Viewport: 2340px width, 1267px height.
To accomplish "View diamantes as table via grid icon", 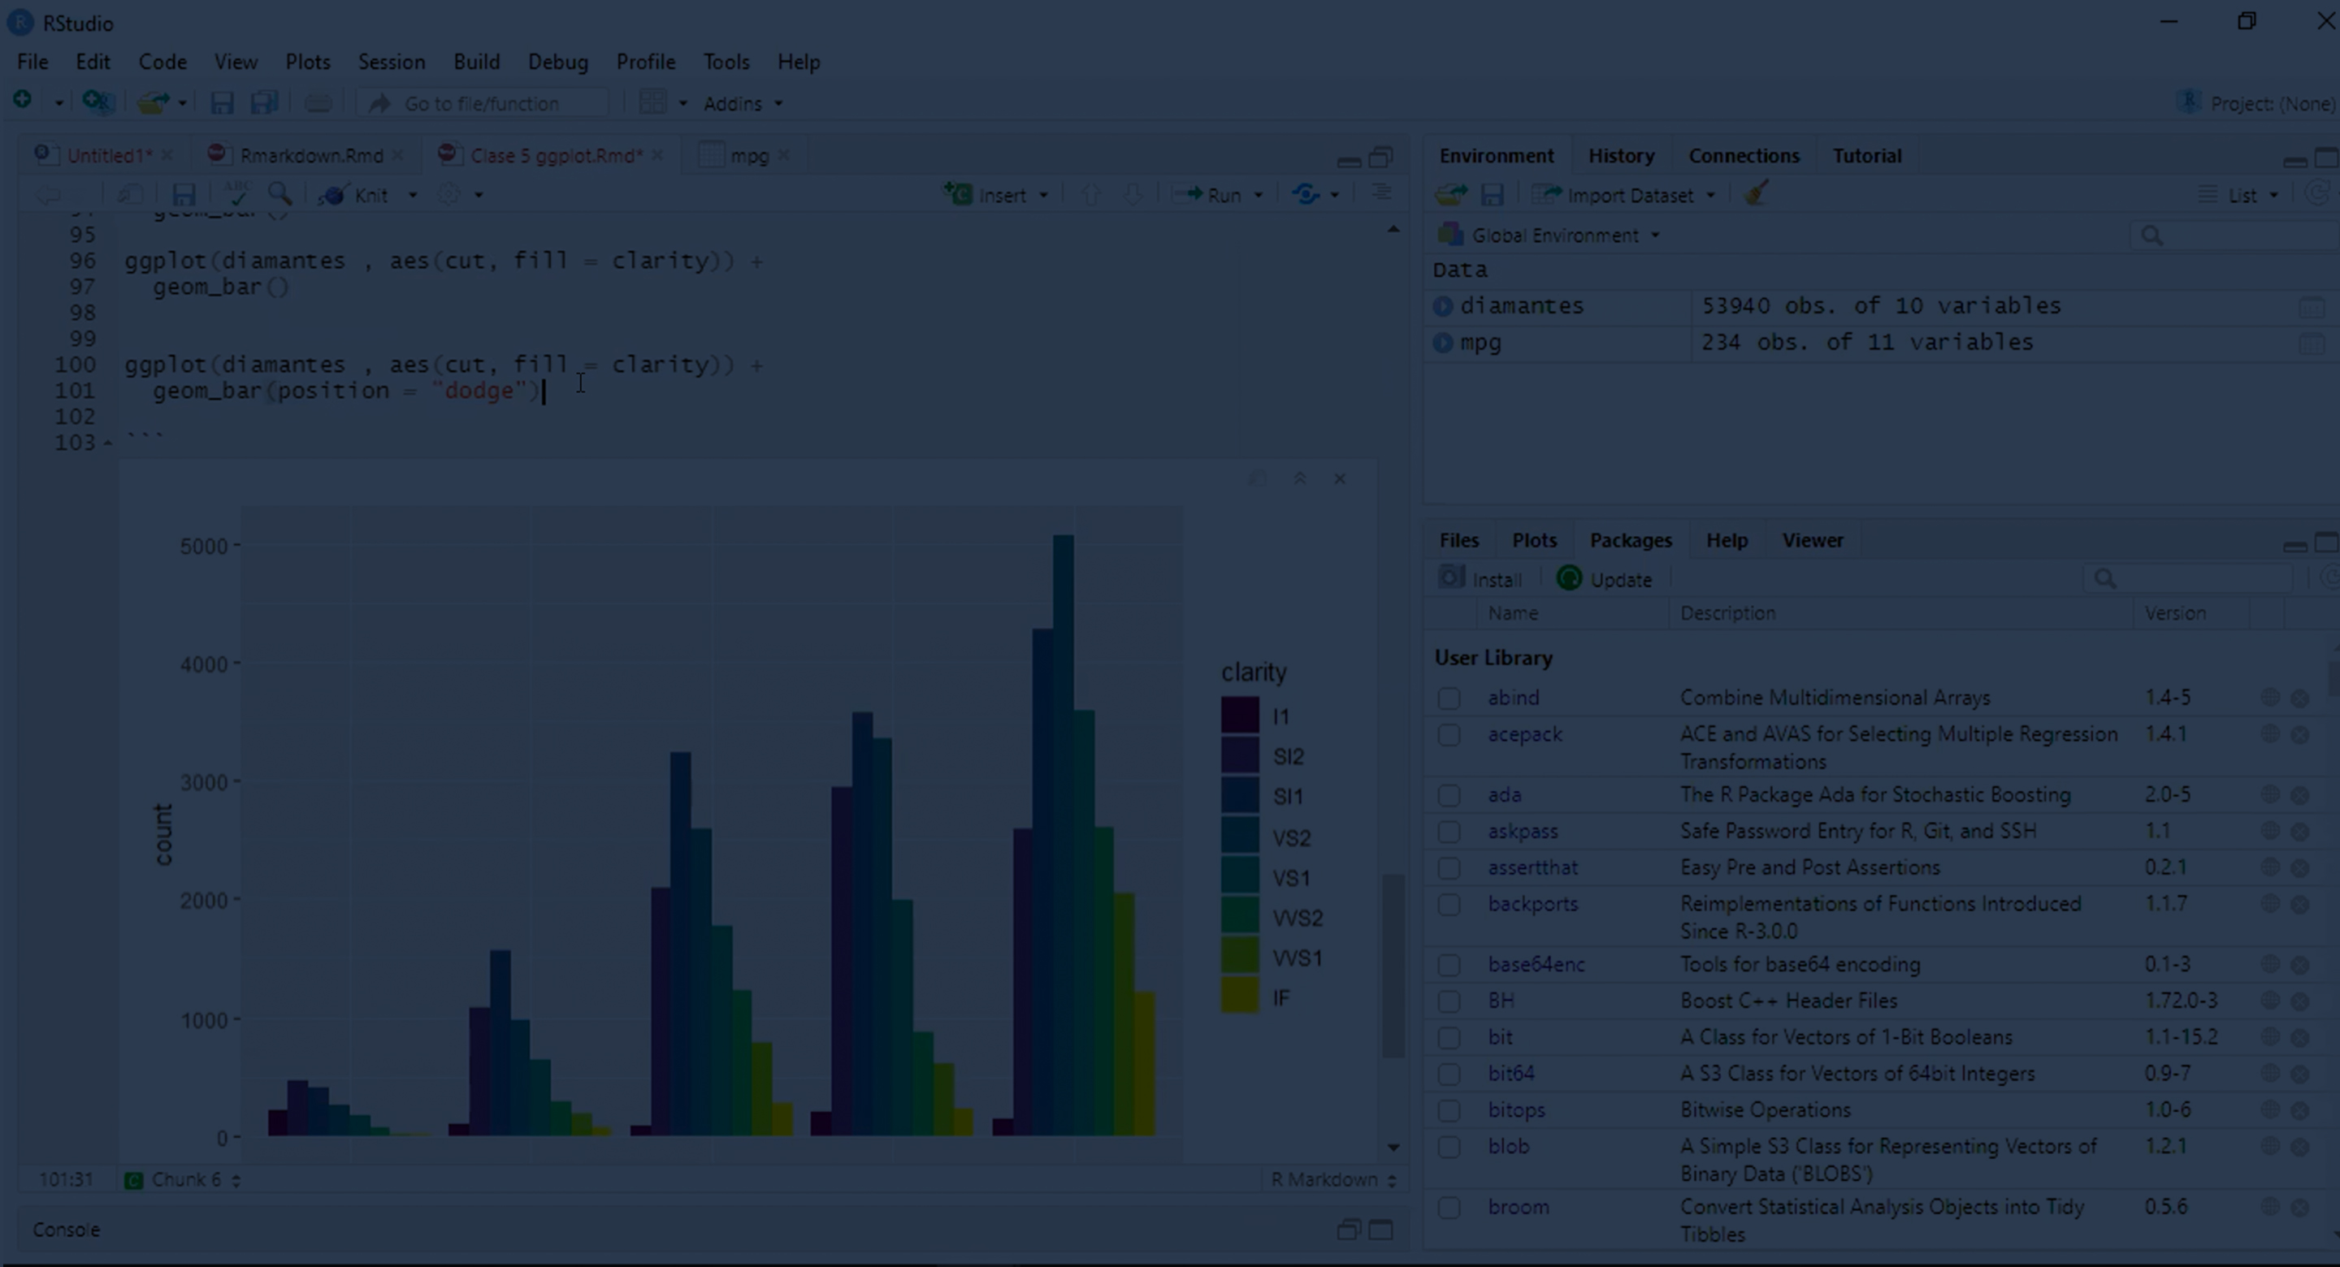I will tap(2311, 307).
